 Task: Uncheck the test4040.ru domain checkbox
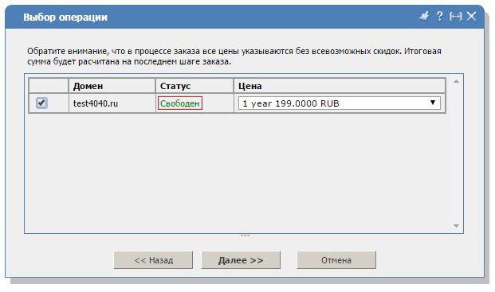pyautogui.click(x=41, y=103)
